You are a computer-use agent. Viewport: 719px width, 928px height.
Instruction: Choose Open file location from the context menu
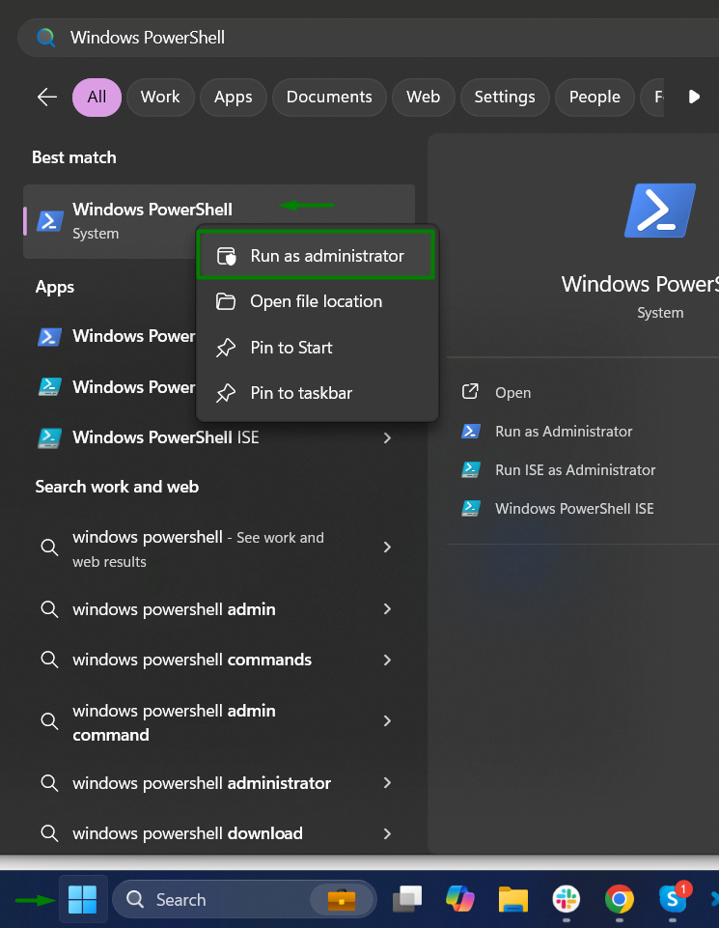(317, 301)
